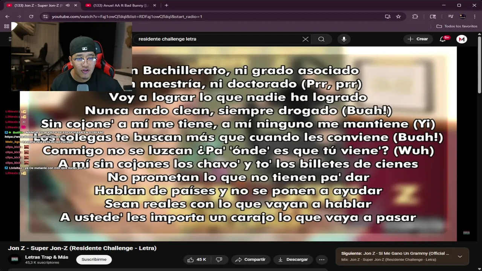Click the Mix: Jon Z - Super Jon-Z subtitle

point(389,260)
